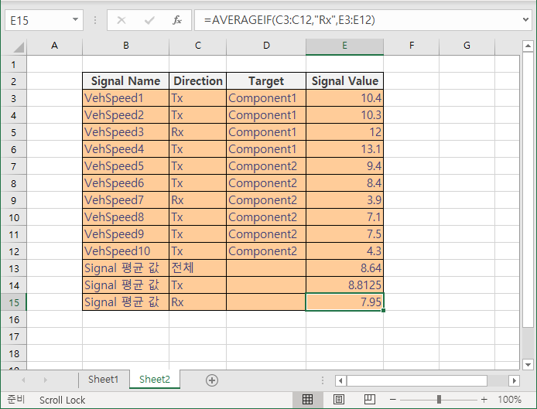Select column B header
The image size is (537, 409).
point(125,46)
